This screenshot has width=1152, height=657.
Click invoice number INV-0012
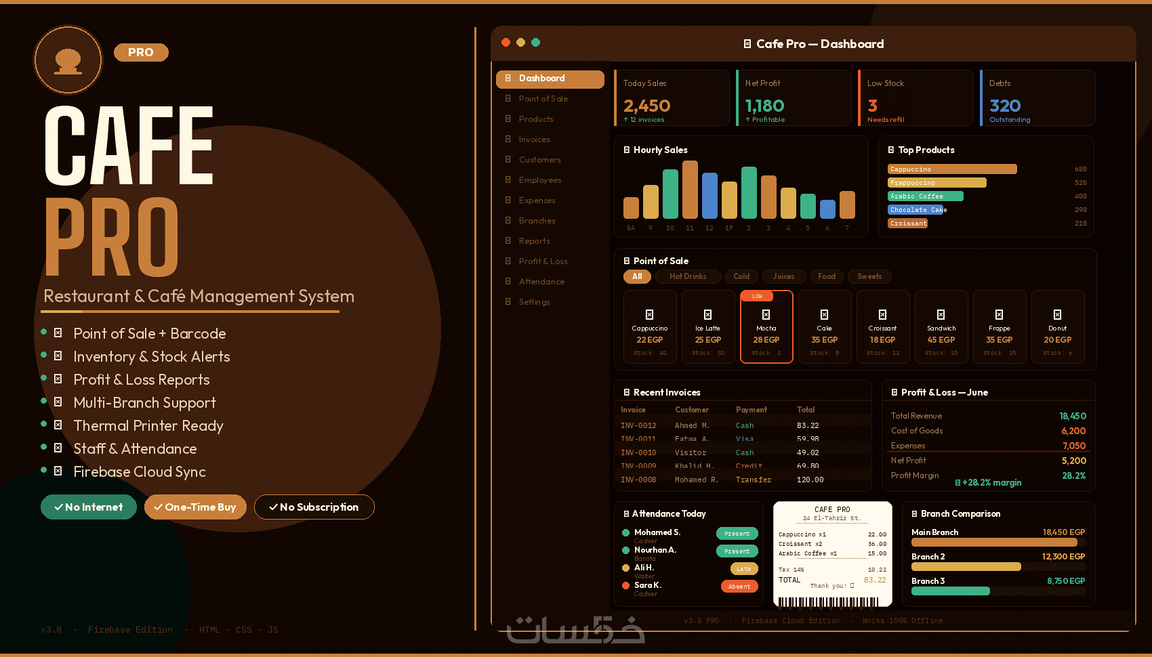[638, 425]
